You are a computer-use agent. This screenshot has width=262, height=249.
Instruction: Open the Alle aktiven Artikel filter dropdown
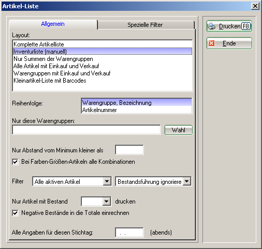coord(107,181)
